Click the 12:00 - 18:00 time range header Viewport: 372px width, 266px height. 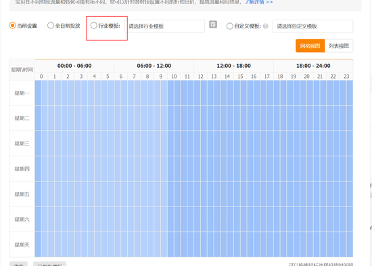pos(234,66)
